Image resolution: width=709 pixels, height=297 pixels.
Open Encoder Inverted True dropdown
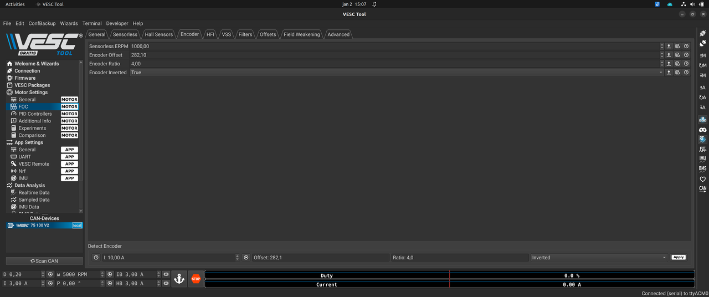(x=397, y=72)
